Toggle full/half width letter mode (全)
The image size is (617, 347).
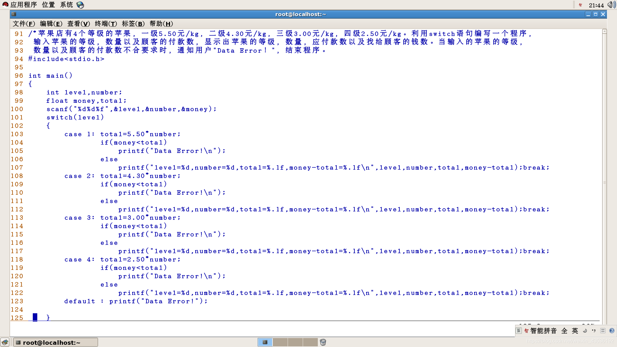click(564, 331)
